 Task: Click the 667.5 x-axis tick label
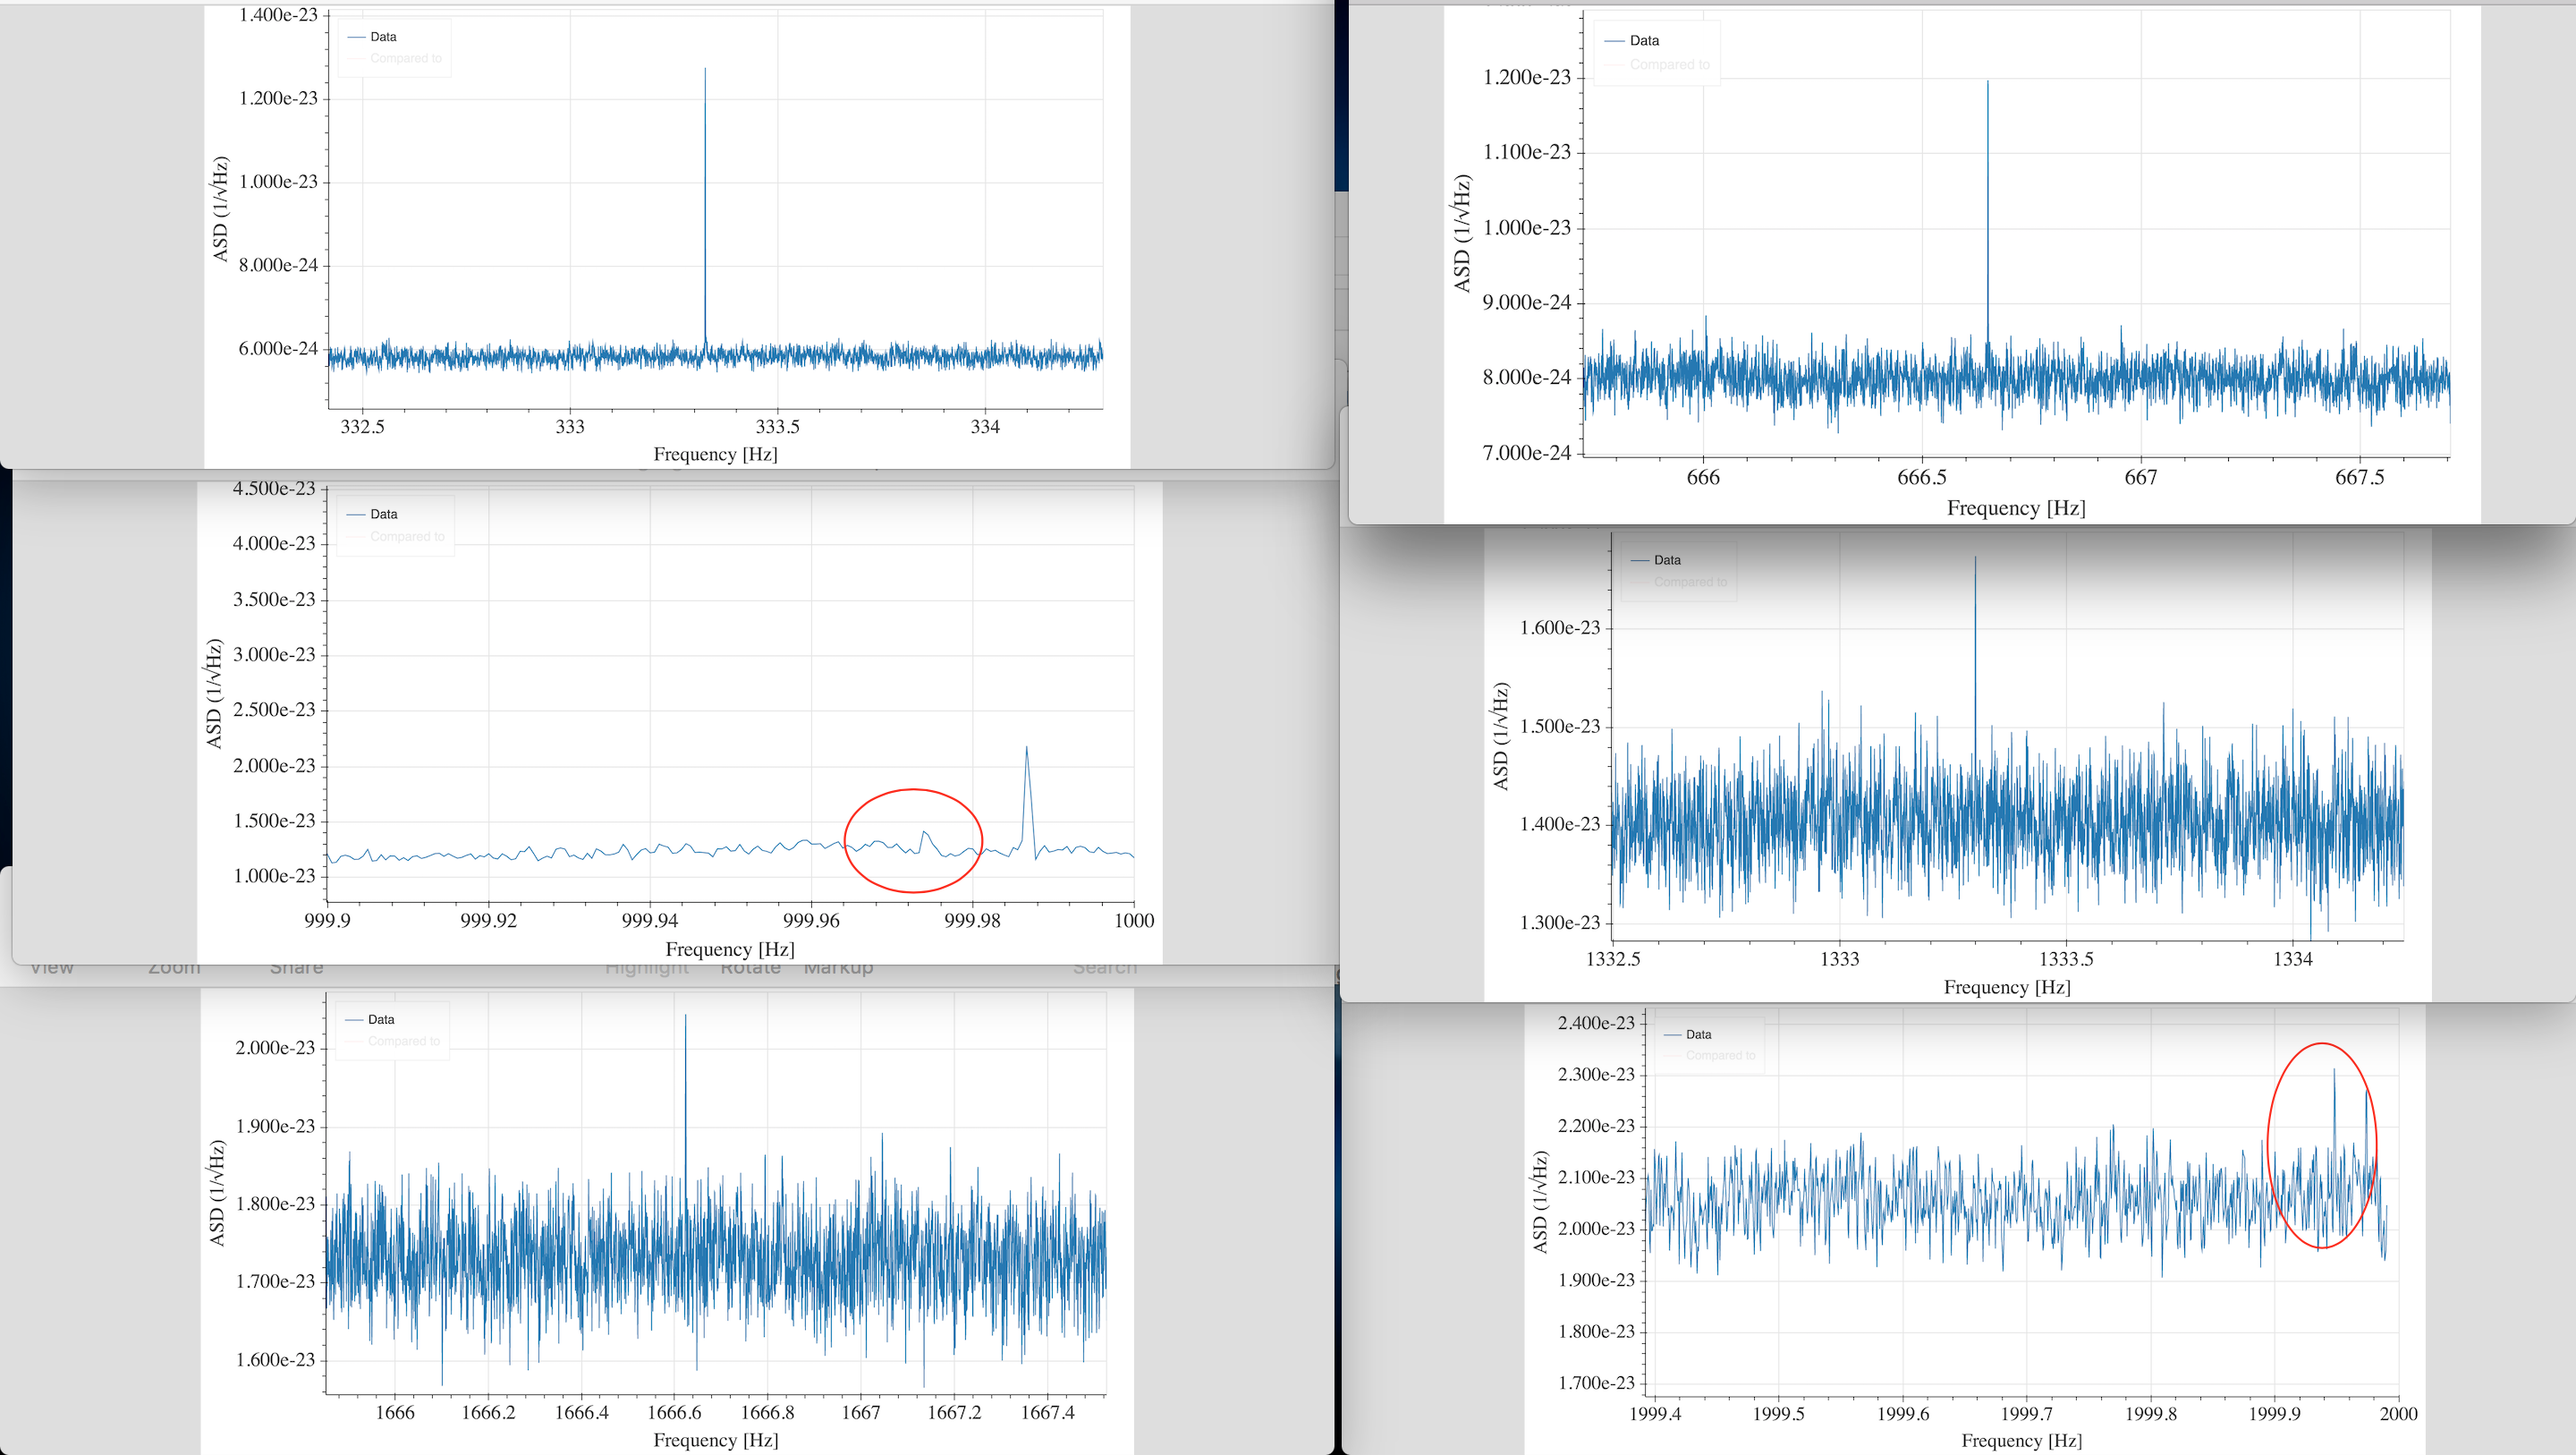tap(2359, 479)
